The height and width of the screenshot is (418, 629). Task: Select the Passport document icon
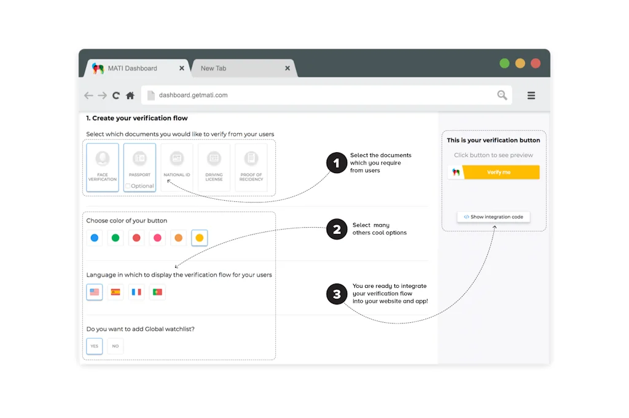139,163
